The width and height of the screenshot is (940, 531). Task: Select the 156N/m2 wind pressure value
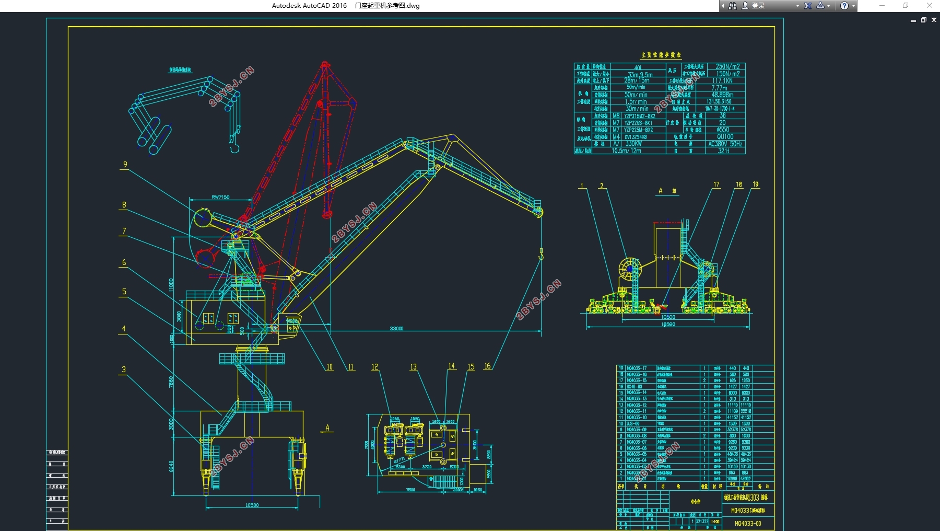click(728, 74)
